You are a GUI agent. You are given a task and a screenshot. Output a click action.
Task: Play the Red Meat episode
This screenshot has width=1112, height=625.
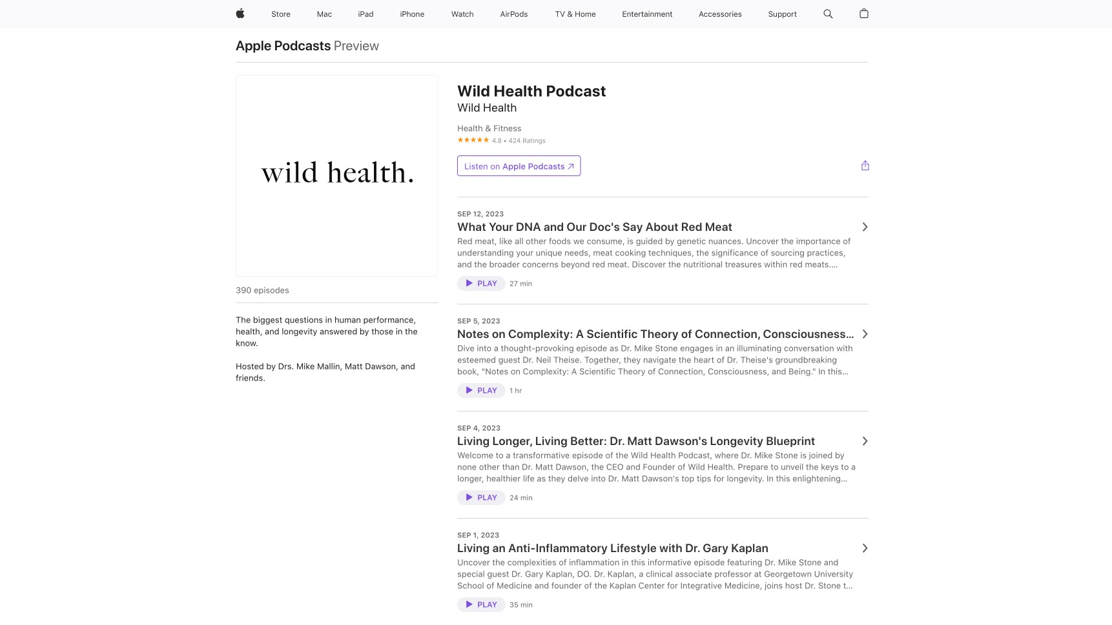(x=481, y=283)
